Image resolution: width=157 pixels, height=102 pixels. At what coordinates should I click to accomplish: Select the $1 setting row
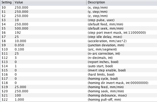pos(79,12)
